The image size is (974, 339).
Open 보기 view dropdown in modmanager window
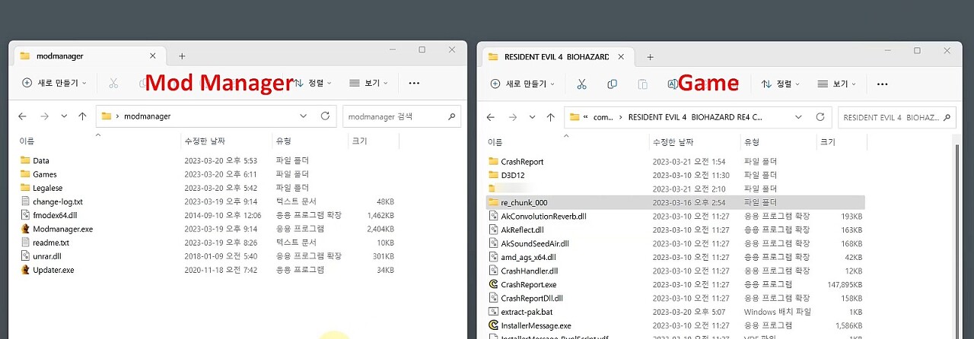tap(369, 83)
